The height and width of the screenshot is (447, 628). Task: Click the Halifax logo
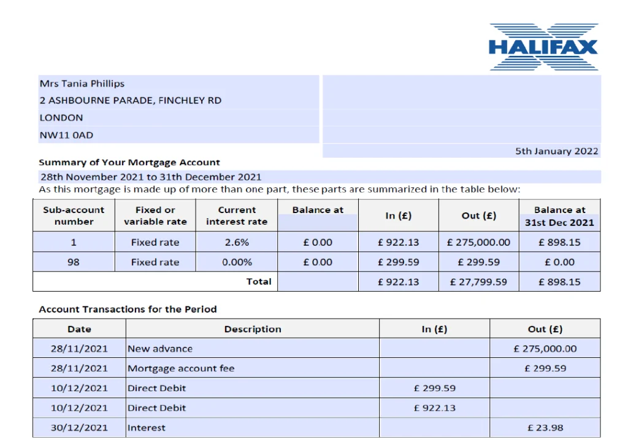pyautogui.click(x=543, y=47)
